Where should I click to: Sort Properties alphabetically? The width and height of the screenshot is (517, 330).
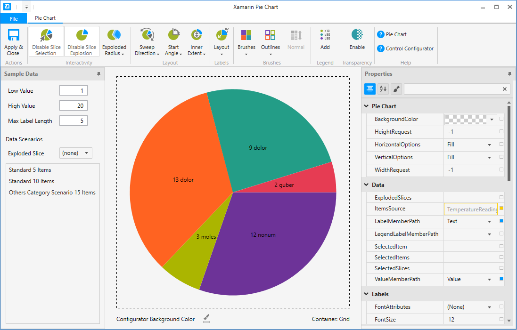[x=383, y=89]
